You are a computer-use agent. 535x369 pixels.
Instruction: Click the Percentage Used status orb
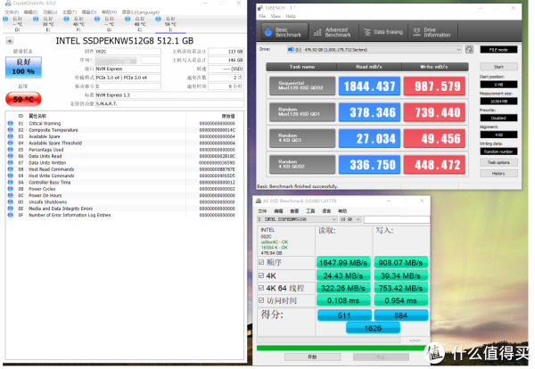coord(10,150)
